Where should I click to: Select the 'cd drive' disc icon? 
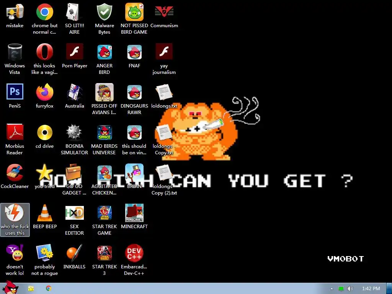coord(44,132)
